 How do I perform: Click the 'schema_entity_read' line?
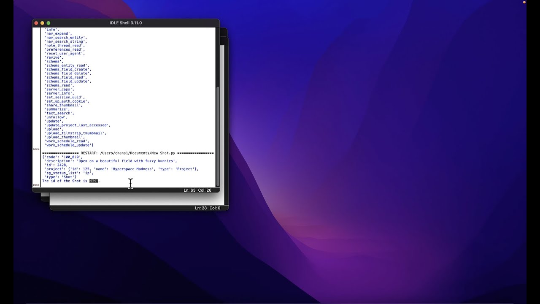pyautogui.click(x=67, y=65)
